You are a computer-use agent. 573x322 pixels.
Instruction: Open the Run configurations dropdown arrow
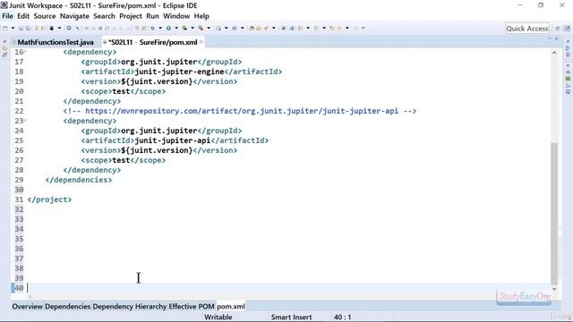tap(176, 28)
